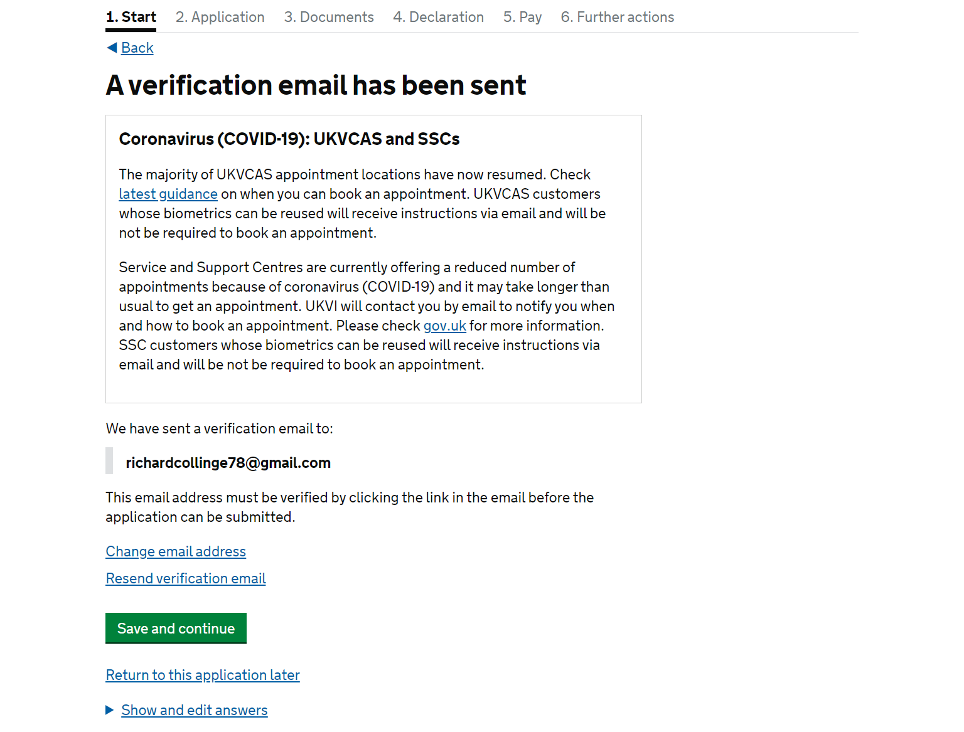Click Change email address
The height and width of the screenshot is (732, 964).
click(x=176, y=551)
